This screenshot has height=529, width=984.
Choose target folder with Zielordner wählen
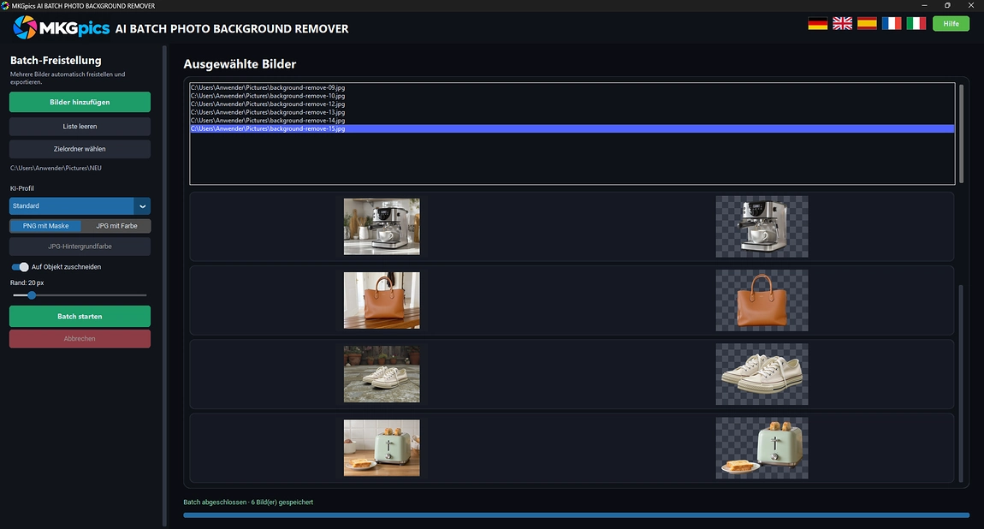click(80, 149)
